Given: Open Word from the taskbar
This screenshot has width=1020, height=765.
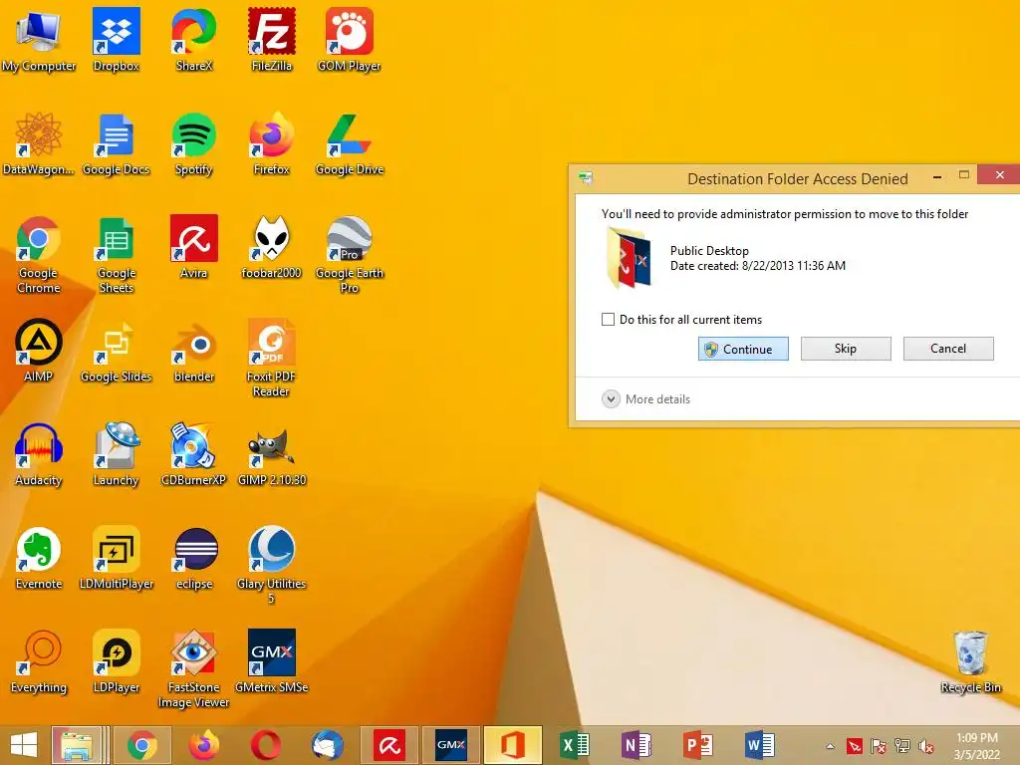Looking at the screenshot, I should (760, 745).
